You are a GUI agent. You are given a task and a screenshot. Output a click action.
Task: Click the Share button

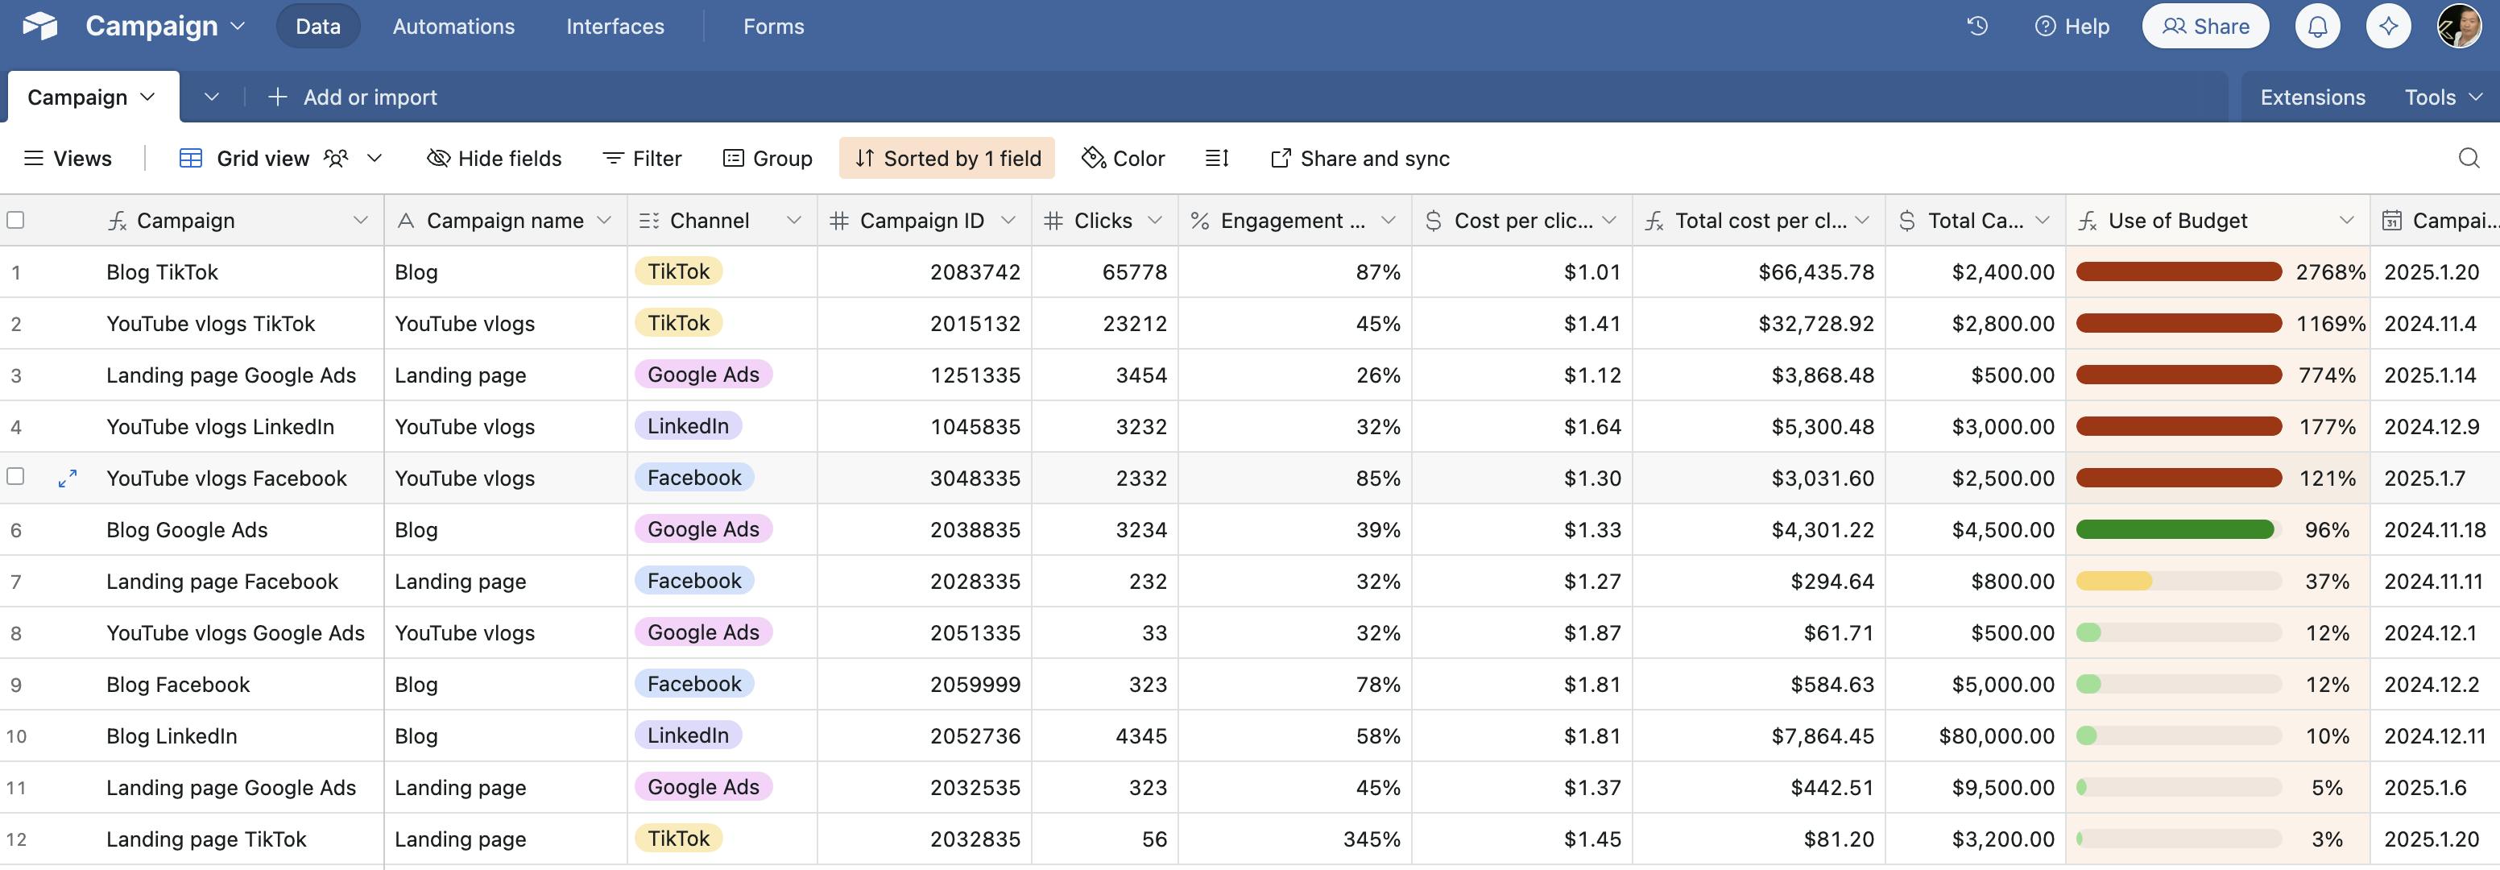pyautogui.click(x=2205, y=27)
